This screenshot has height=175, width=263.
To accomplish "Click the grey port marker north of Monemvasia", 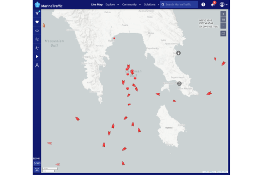I will click(178, 53).
